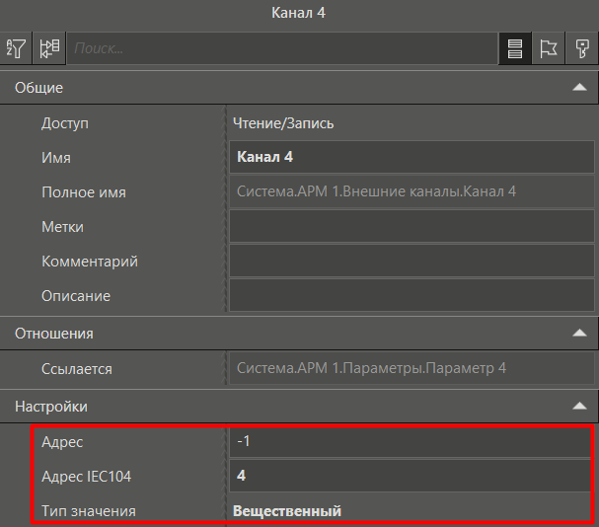This screenshot has width=599, height=527.
Task: Click the collapse tree icon in toolbar
Action: coord(49,49)
